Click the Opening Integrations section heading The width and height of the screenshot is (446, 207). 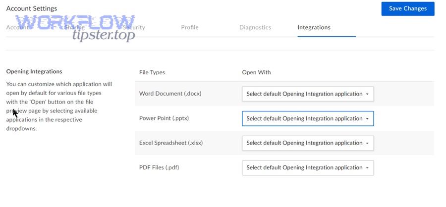pos(34,72)
